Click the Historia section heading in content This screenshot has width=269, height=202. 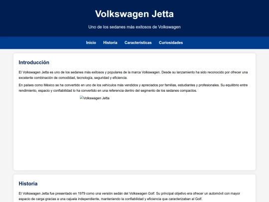pos(28,184)
